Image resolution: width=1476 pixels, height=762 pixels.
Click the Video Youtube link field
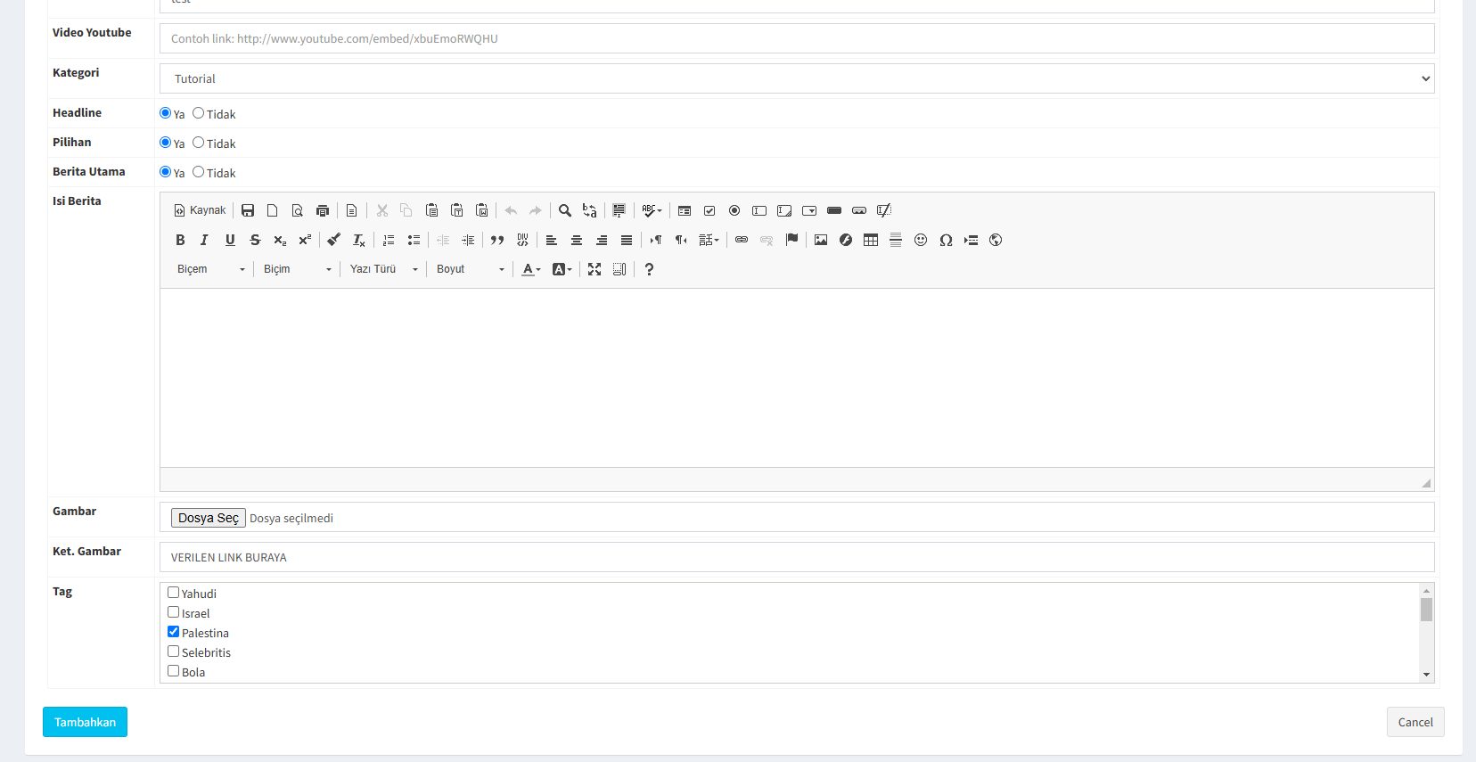[x=797, y=38]
